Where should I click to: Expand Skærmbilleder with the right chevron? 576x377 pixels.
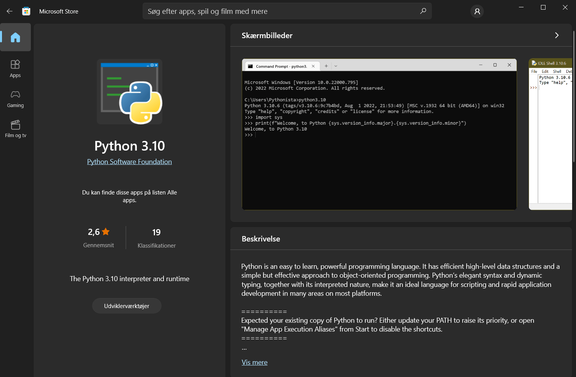point(557,35)
